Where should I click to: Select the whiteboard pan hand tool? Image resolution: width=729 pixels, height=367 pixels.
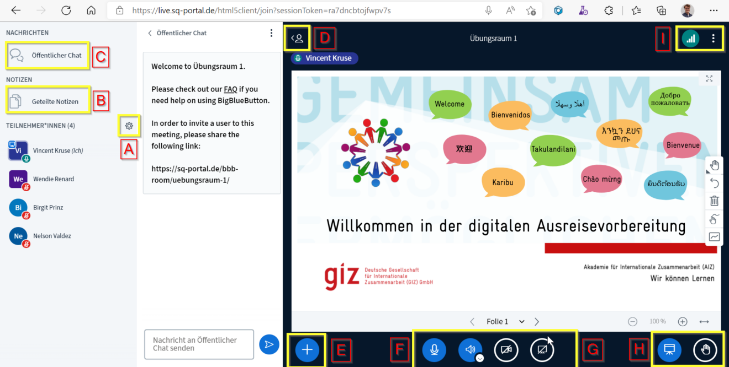point(714,165)
